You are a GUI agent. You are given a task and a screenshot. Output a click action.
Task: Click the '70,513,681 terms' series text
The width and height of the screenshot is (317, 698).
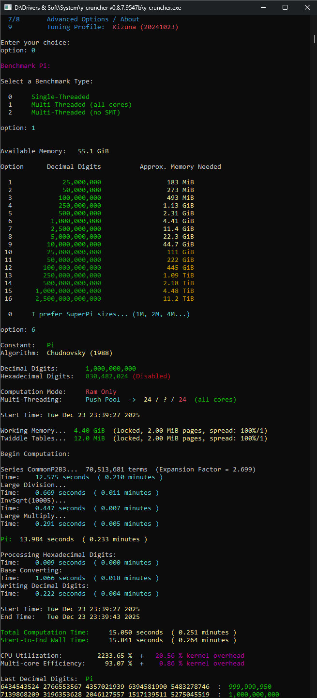[116, 470]
